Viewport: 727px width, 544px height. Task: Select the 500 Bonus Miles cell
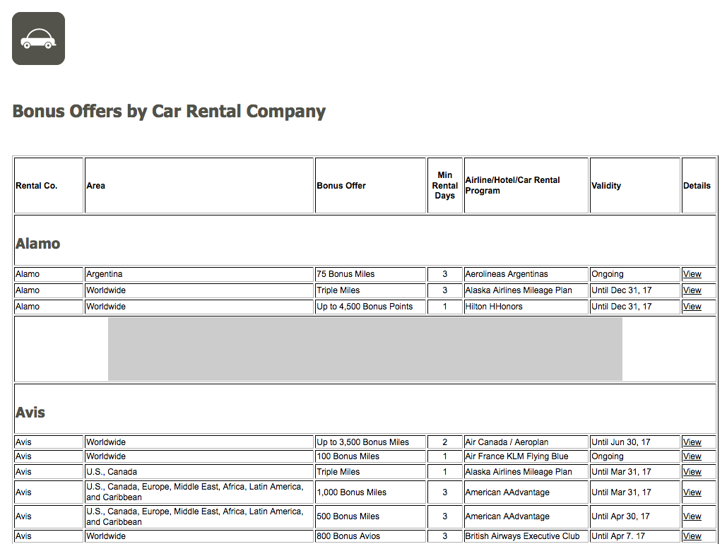370,516
